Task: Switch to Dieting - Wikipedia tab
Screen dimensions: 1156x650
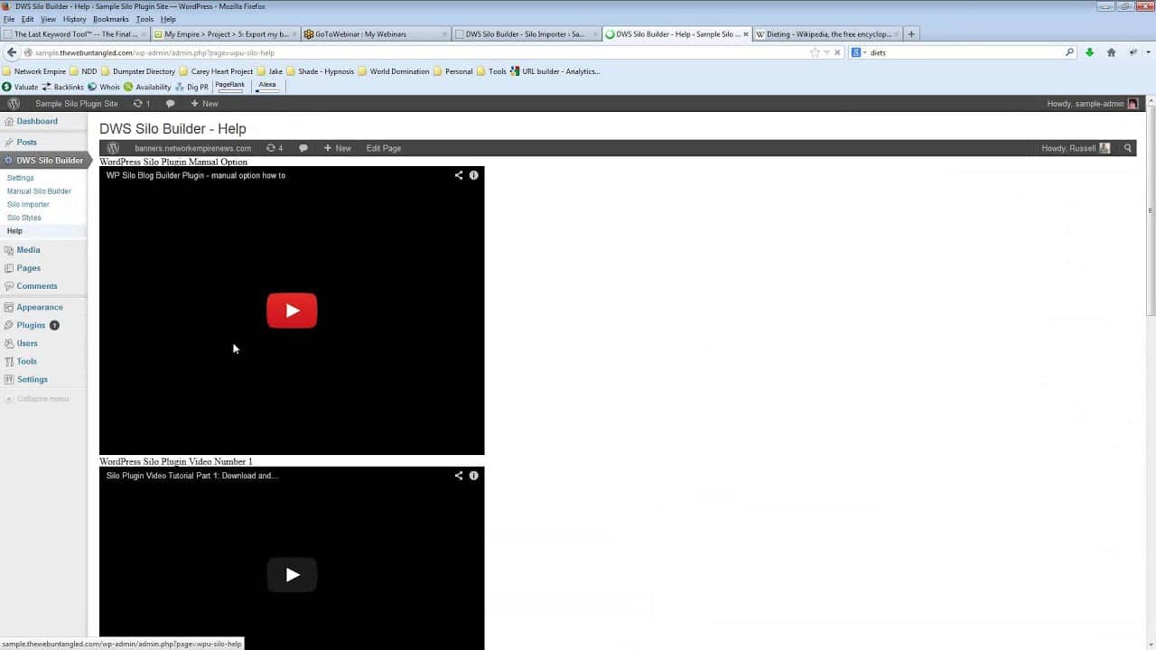Action: click(827, 34)
